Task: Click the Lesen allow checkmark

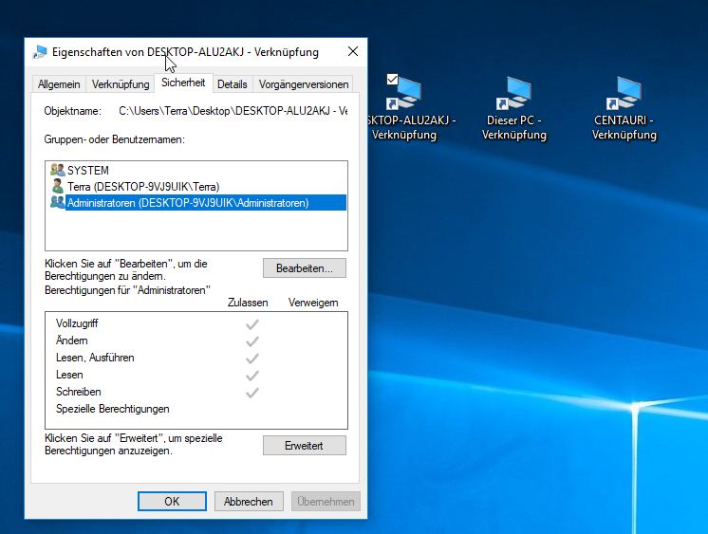Action: (x=252, y=376)
